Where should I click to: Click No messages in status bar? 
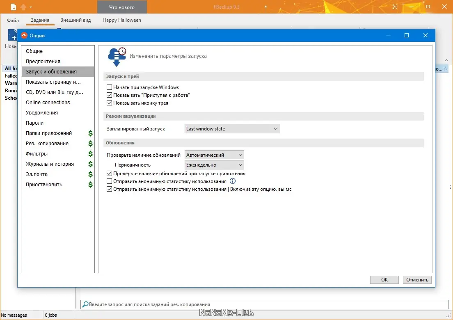(x=14, y=315)
